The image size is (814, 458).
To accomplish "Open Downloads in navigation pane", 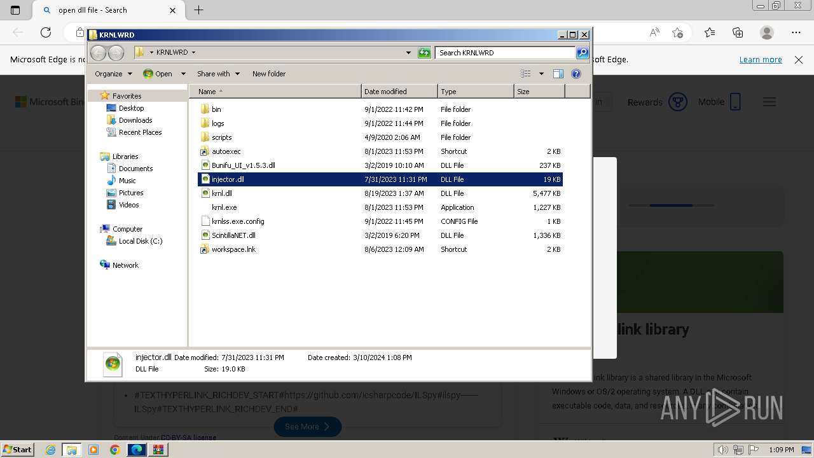I will pos(135,120).
